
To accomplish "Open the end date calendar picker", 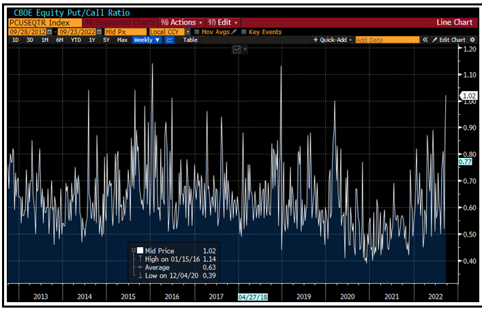I will click(x=100, y=32).
